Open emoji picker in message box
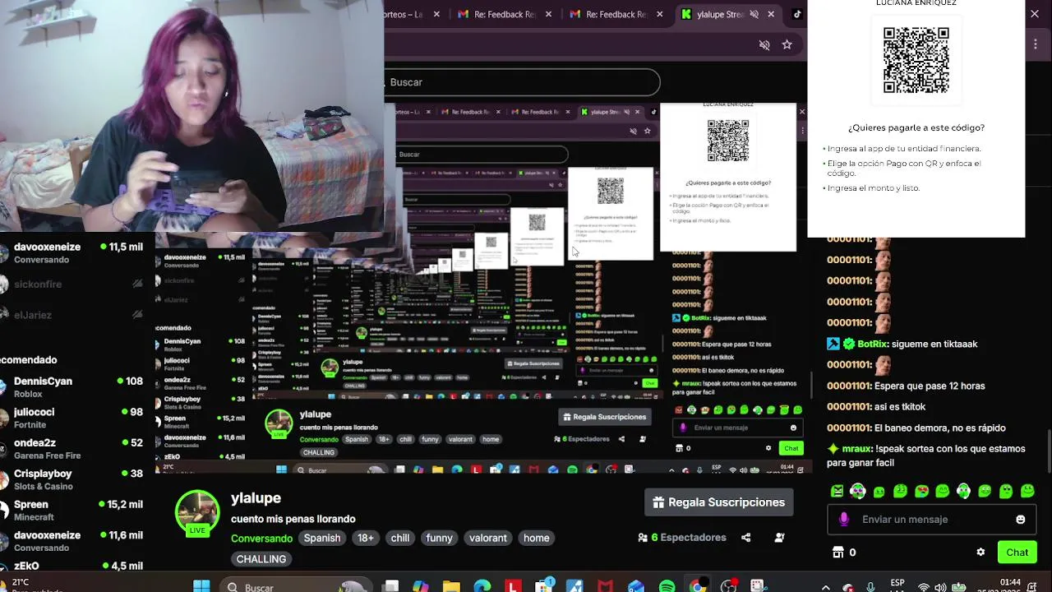The image size is (1052, 592). [1021, 520]
